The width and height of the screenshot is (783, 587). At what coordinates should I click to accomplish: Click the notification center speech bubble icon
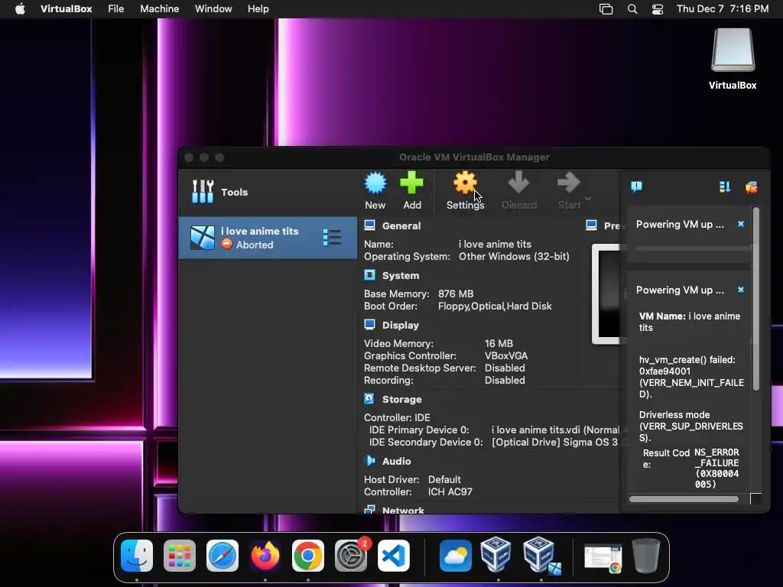pyautogui.click(x=636, y=187)
